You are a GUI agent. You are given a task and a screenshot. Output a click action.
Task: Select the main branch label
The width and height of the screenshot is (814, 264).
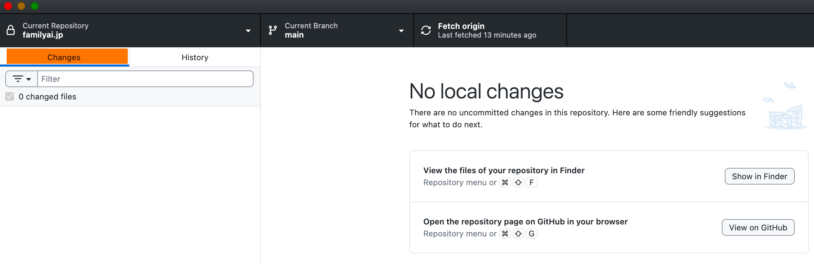tap(294, 35)
